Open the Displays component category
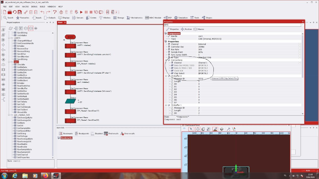The height and width of the screenshot is (179, 319). (64, 18)
